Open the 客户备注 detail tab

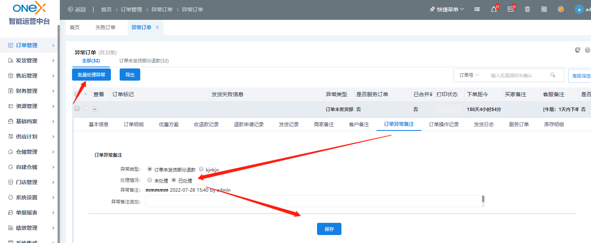tap(359, 124)
